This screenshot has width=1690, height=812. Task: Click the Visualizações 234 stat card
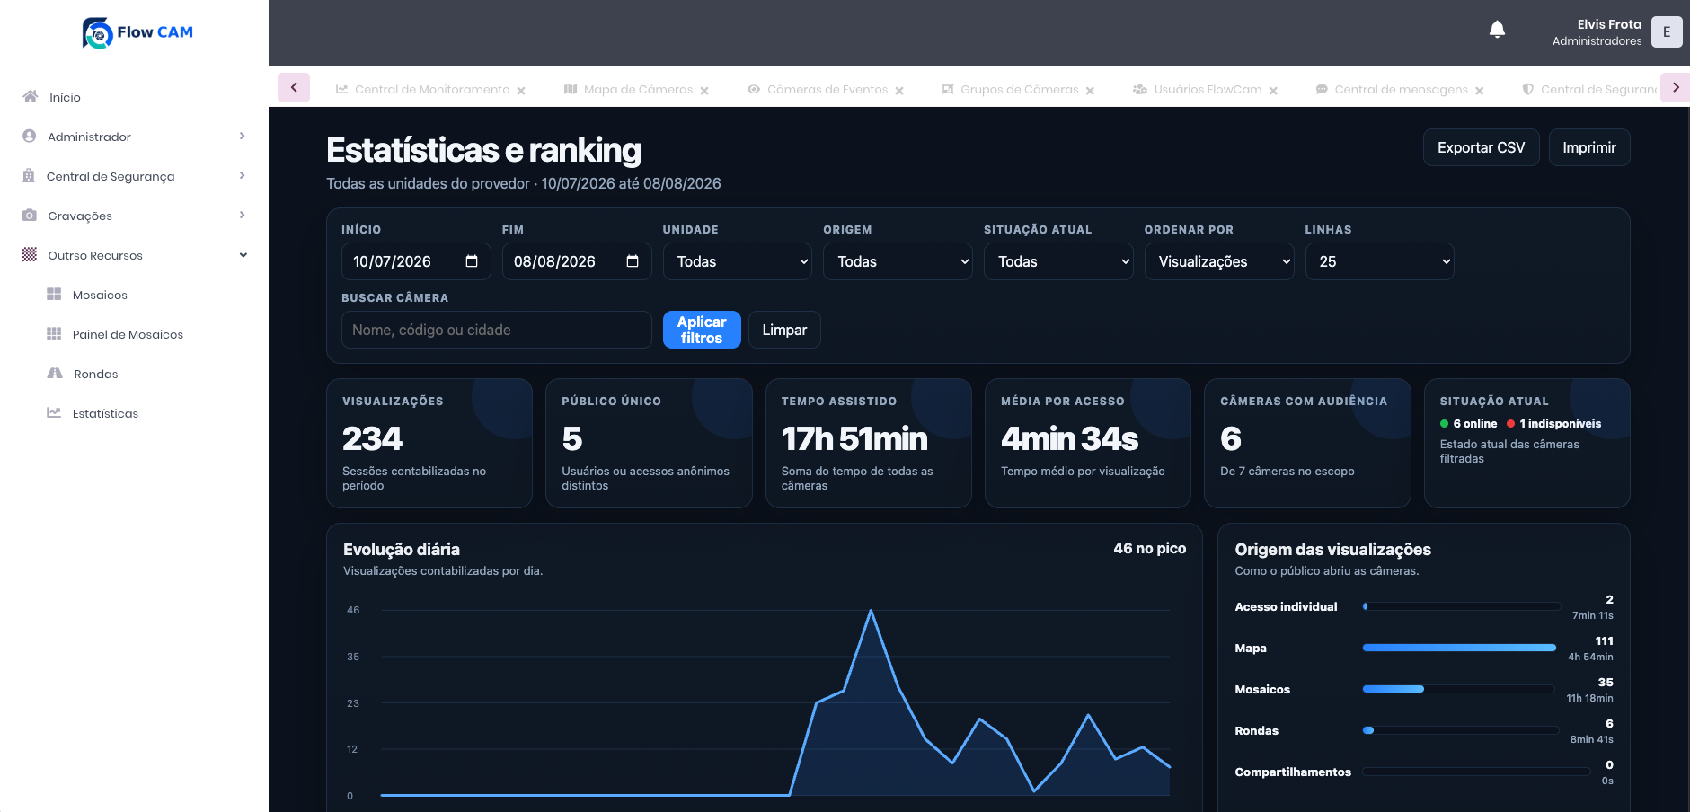pyautogui.click(x=429, y=443)
